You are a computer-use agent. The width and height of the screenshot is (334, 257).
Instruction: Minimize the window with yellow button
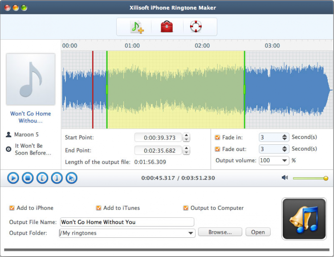pos(16,8)
